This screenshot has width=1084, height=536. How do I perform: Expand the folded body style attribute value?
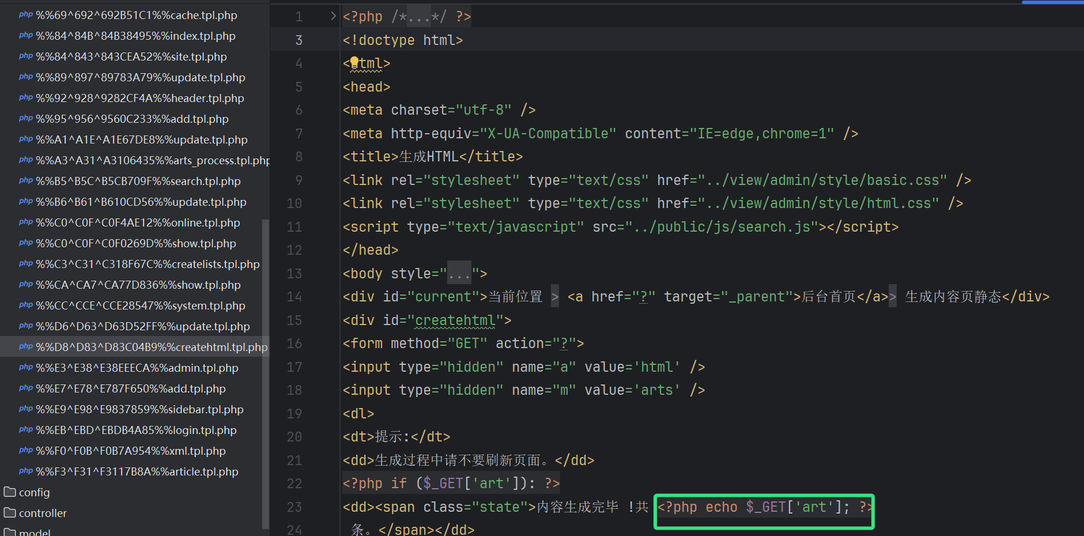(x=459, y=274)
